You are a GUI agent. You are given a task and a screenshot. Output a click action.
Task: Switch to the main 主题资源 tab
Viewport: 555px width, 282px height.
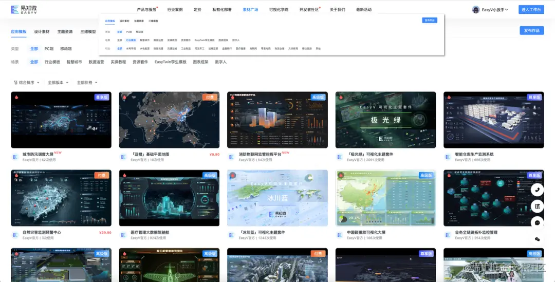pyautogui.click(x=65, y=31)
